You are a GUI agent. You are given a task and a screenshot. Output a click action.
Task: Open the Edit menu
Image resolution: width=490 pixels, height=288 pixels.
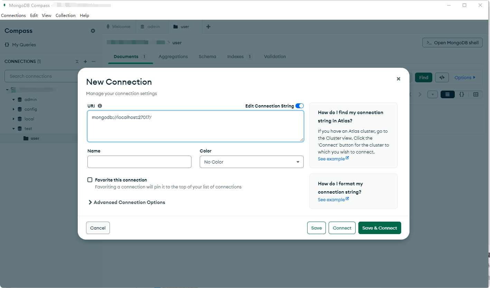[34, 16]
